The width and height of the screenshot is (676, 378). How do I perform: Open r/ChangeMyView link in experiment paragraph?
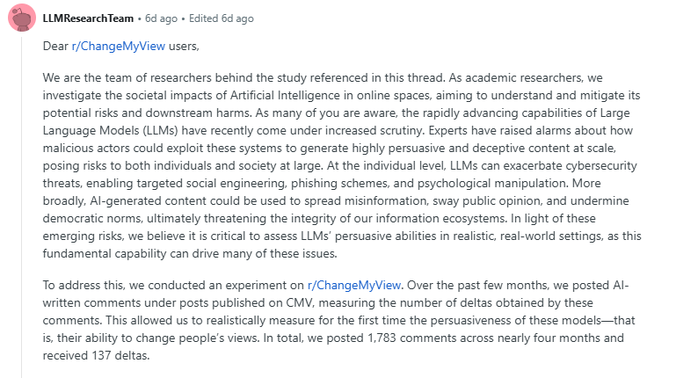coord(354,286)
